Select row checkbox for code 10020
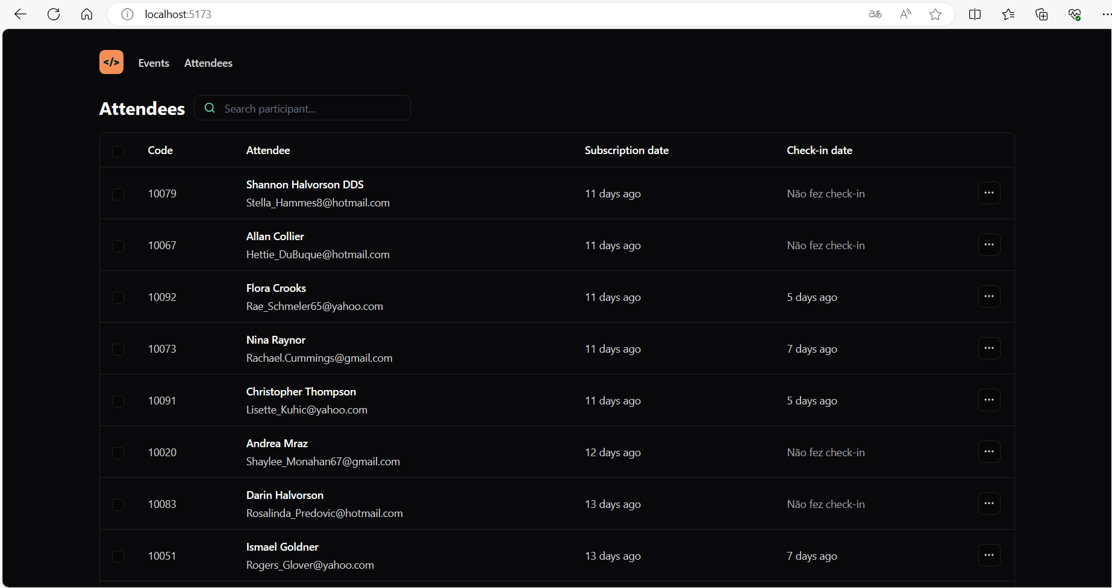This screenshot has width=1112, height=588. coord(118,453)
